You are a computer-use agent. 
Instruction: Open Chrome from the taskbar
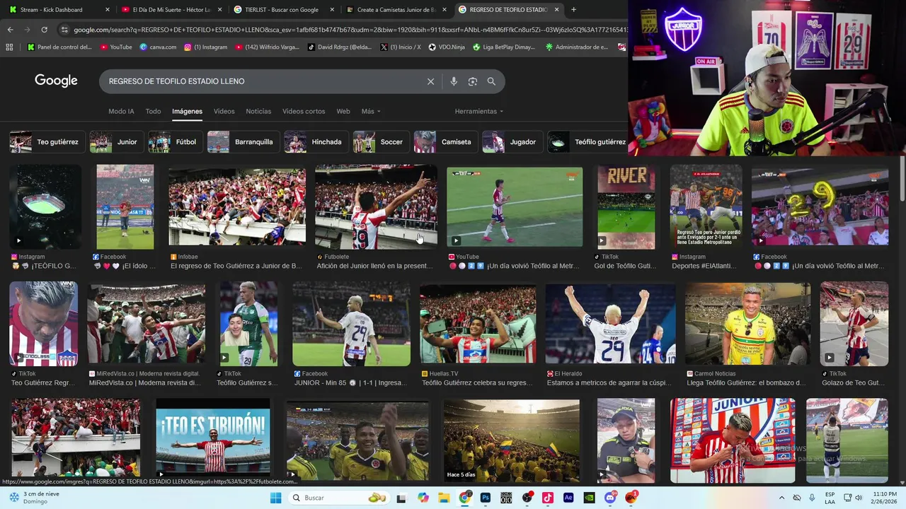[x=464, y=498]
